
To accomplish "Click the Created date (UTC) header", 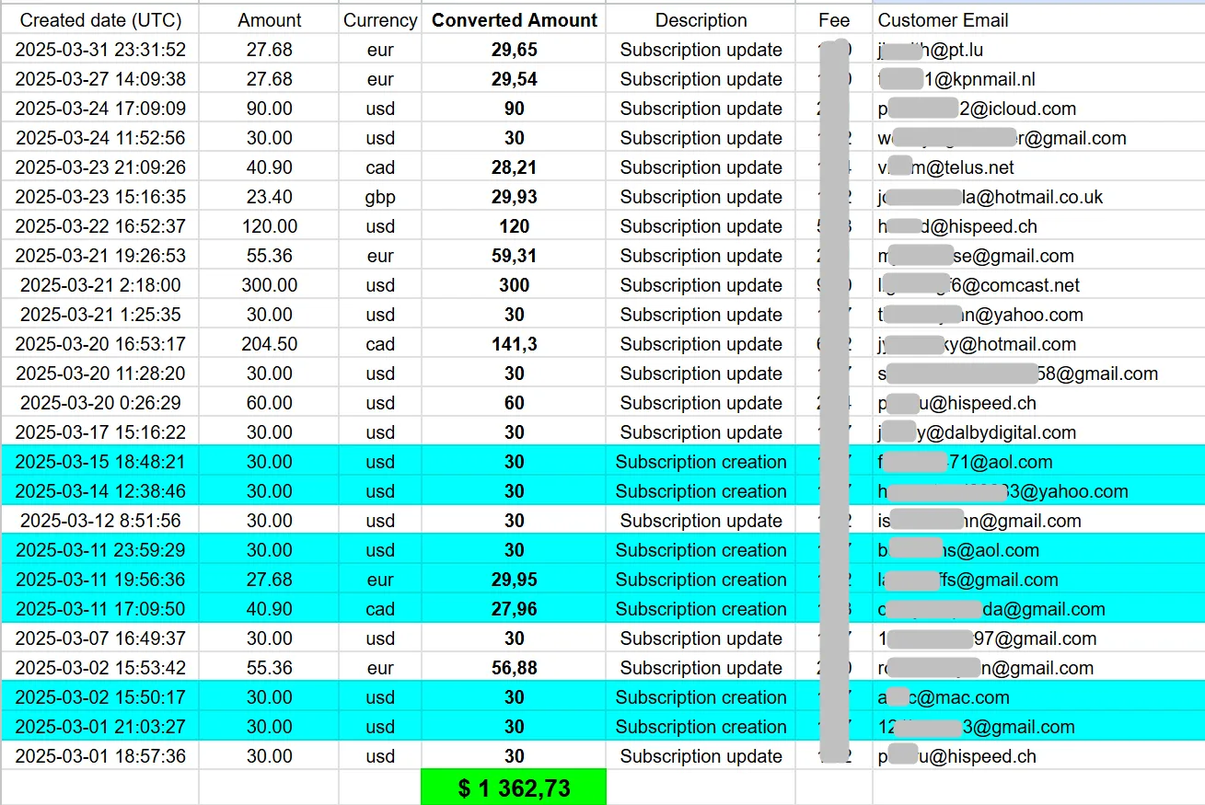I will click(x=100, y=20).
